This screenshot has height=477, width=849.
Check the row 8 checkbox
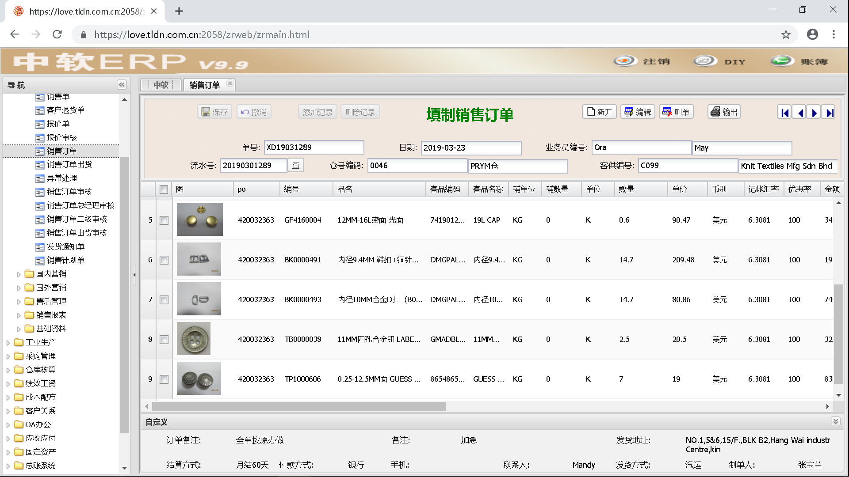(164, 339)
